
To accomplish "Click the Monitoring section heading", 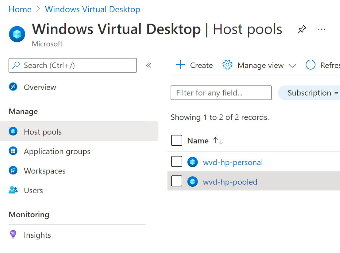I will 29,215.
